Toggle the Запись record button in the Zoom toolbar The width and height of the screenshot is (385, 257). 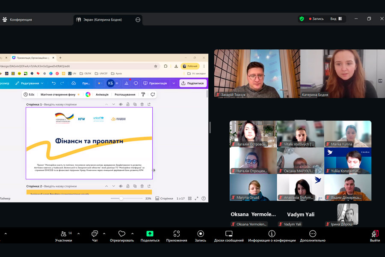[200, 236]
